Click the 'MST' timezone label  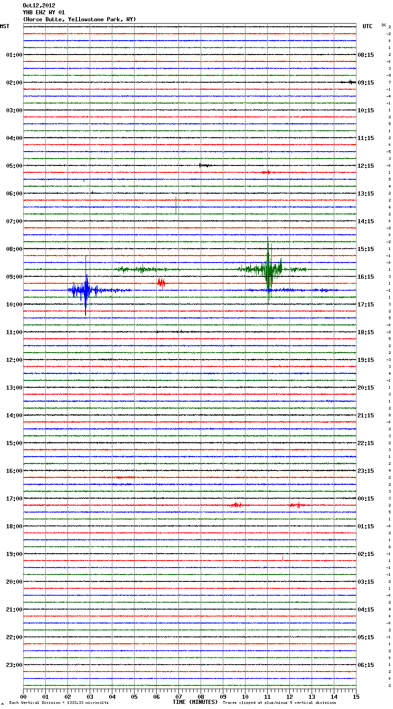[5, 26]
